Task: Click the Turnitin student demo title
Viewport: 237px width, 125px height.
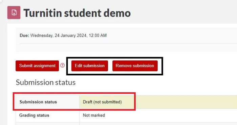Action: (77, 13)
